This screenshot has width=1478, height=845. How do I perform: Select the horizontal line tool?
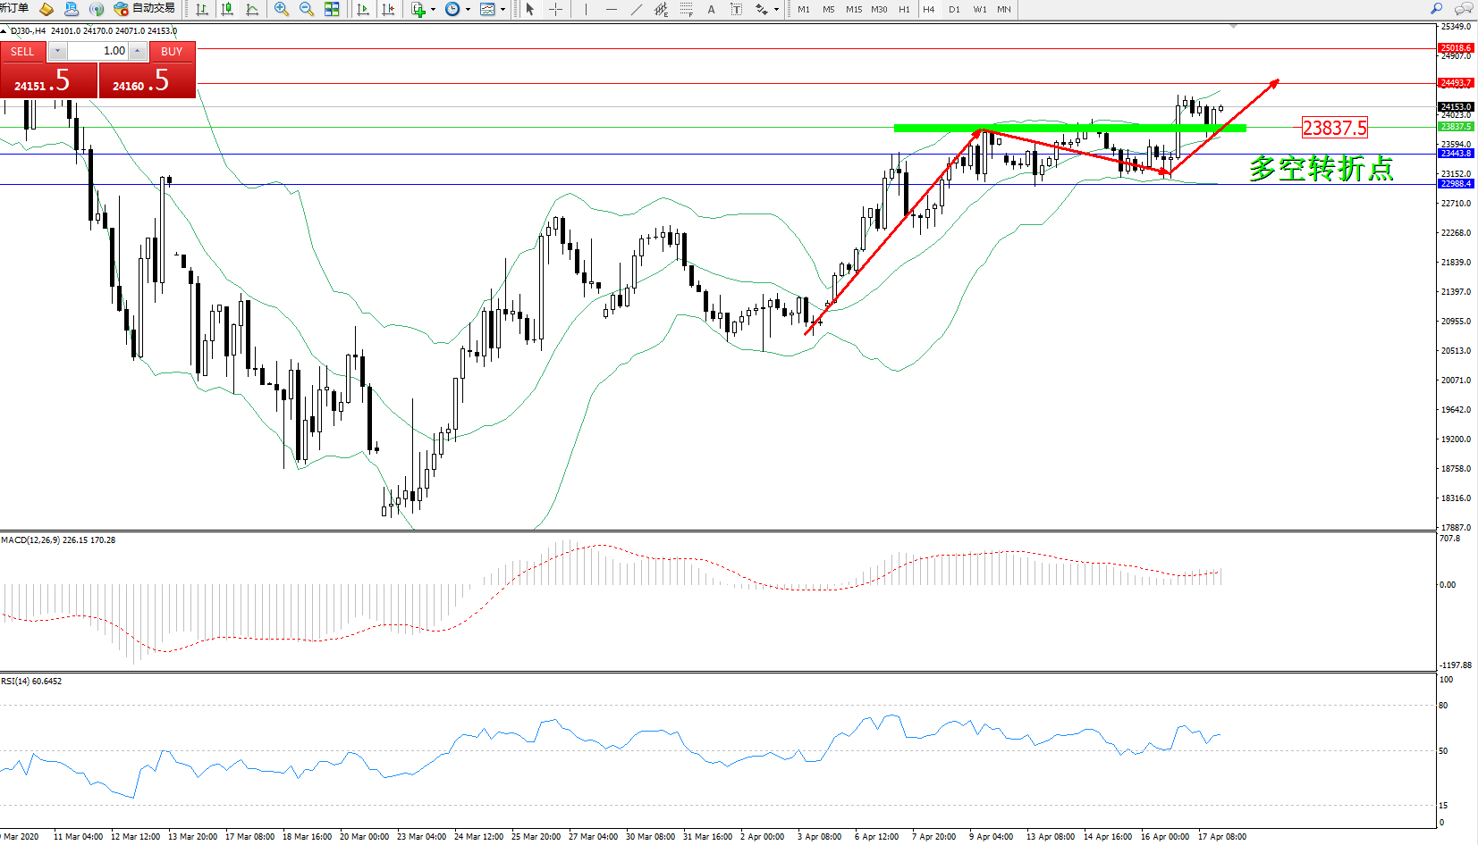point(611,9)
